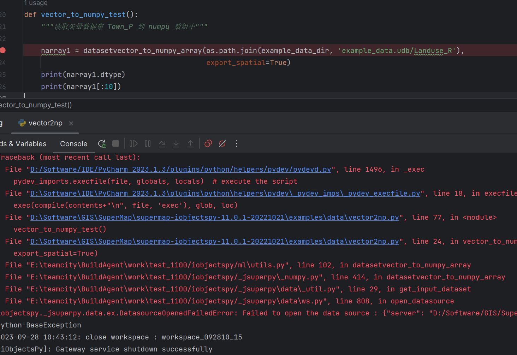The height and width of the screenshot is (355, 517).
Task: Place cursor in the print(narray1.dtype) line
Action: click(x=83, y=75)
